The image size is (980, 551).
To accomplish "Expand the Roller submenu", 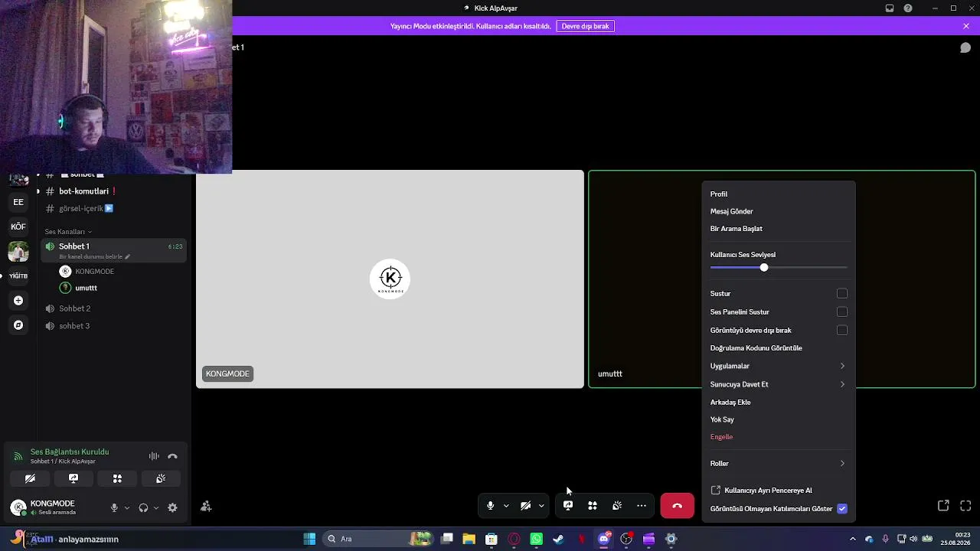I will coord(778,464).
